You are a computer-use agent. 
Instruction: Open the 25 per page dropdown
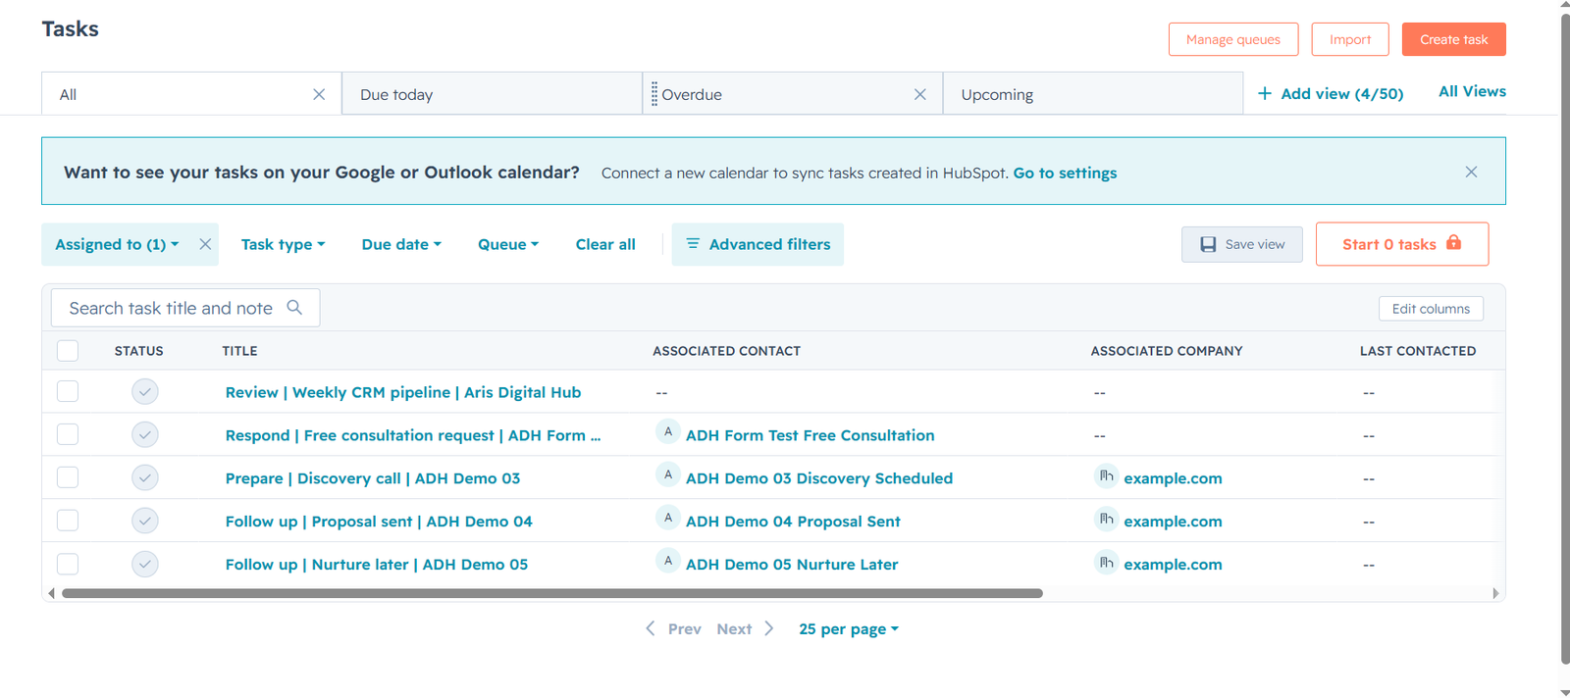click(x=849, y=629)
